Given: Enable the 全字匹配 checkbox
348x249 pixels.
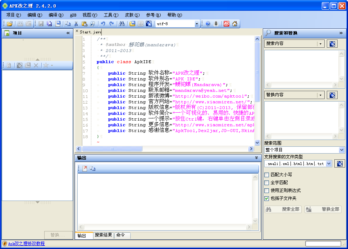Looking at the screenshot, I should 267,183.
